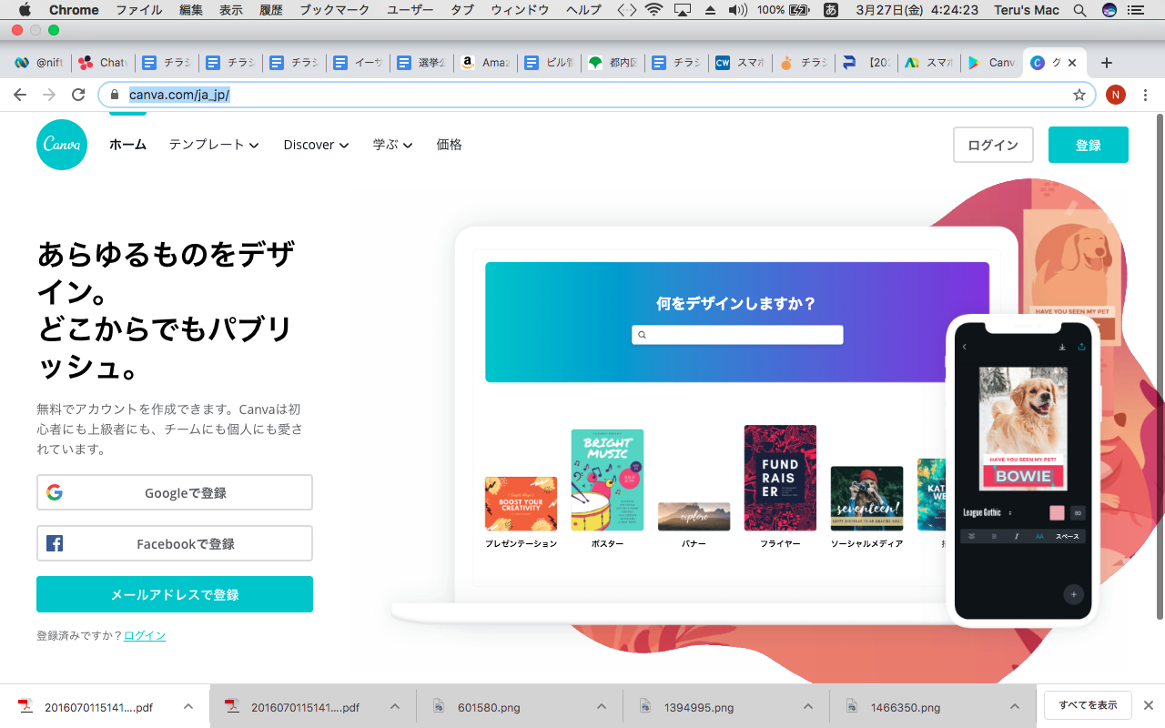1165x728 pixels.
Task: Click the eject icon in the menu bar
Action: (x=710, y=10)
